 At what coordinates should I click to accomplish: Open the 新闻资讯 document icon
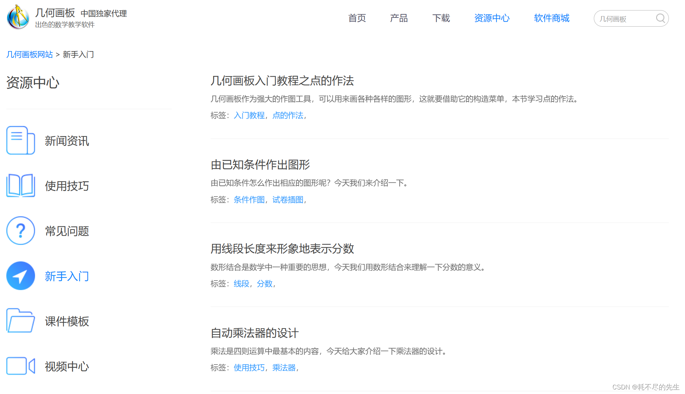point(20,140)
